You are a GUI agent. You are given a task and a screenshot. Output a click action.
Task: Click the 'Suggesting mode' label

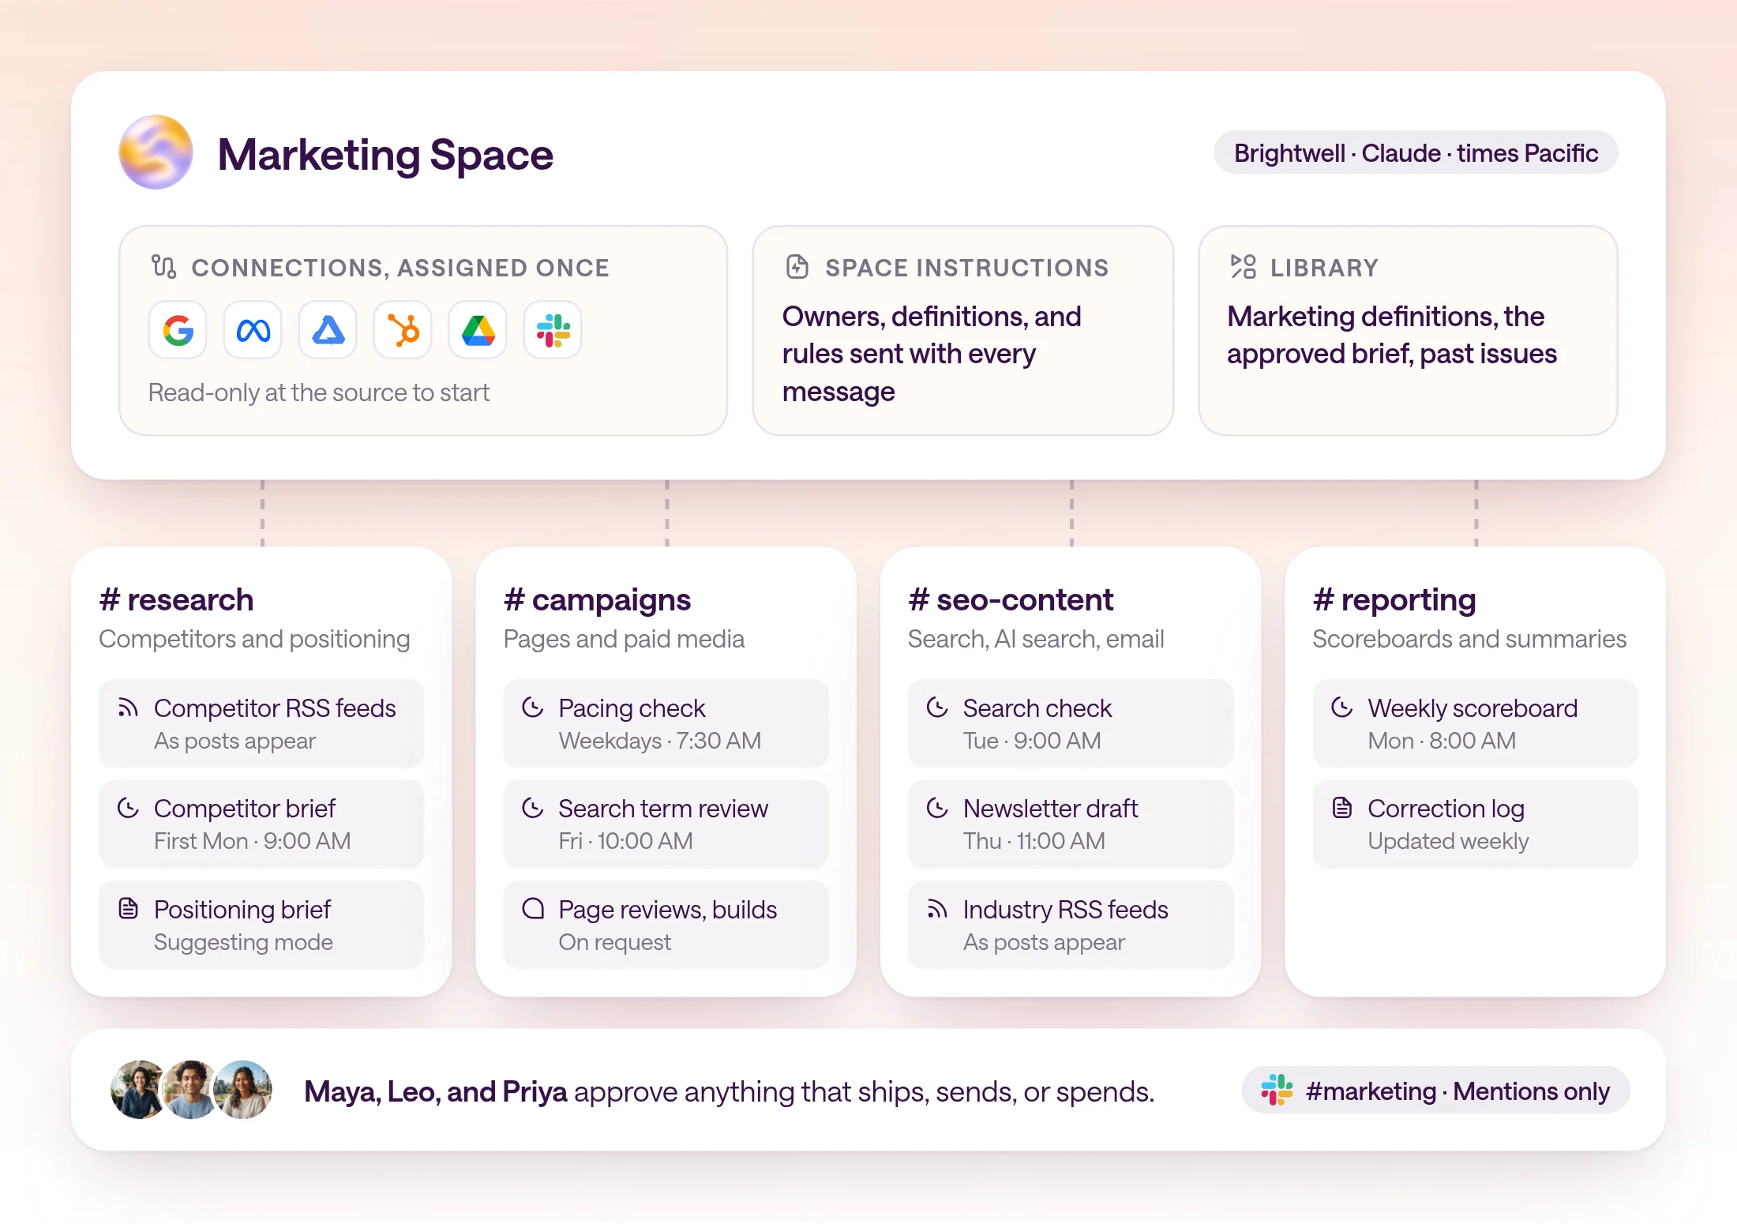pyautogui.click(x=243, y=942)
